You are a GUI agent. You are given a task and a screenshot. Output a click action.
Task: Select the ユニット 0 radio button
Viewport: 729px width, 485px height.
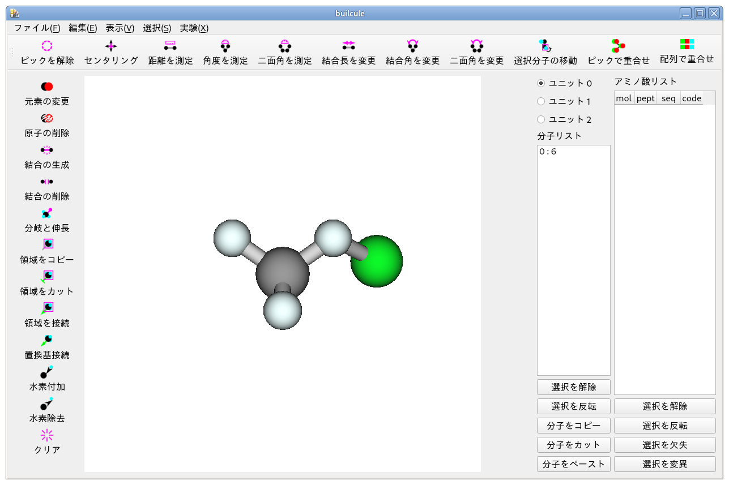541,83
